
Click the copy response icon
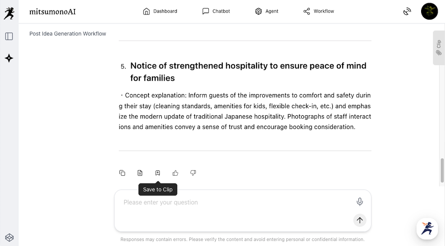[x=122, y=173]
